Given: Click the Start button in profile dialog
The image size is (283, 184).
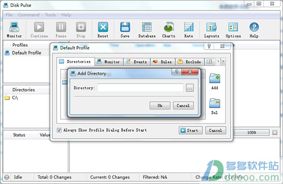Looking at the screenshot, I should tap(191, 130).
